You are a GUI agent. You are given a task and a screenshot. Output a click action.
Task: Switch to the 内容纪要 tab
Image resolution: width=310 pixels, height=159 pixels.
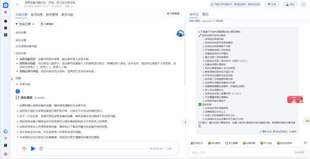(22, 15)
